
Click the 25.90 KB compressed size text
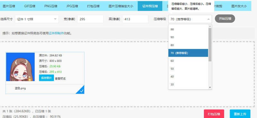(55, 66)
